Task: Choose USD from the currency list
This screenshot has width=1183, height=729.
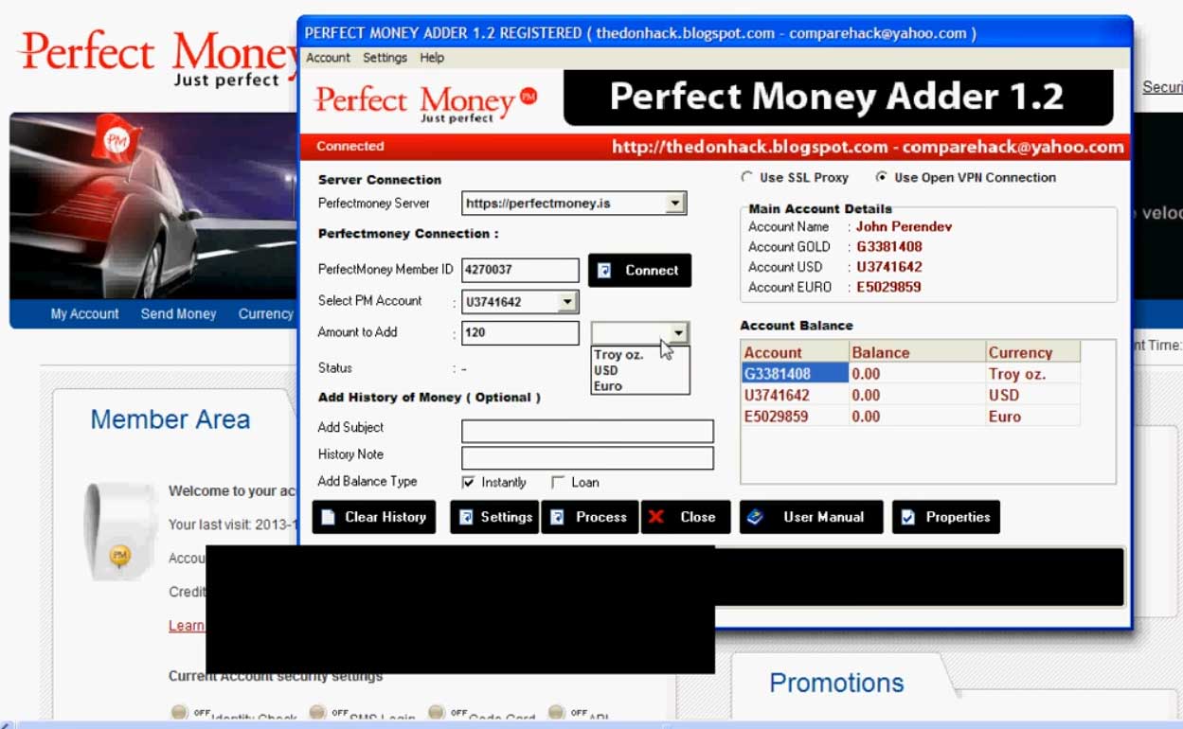Action: coord(606,370)
